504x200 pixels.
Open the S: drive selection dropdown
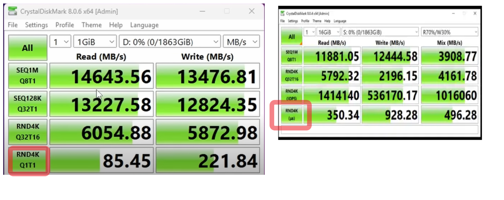pyautogui.click(x=380, y=32)
